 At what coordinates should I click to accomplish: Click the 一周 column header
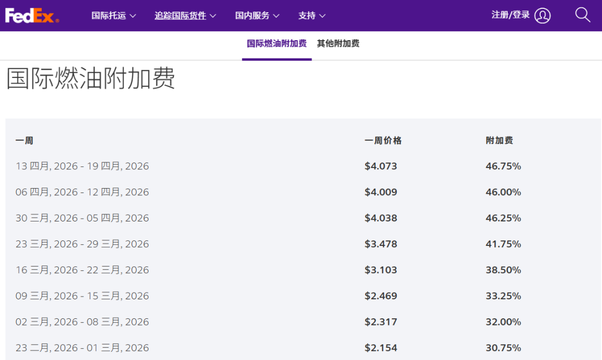(x=25, y=141)
